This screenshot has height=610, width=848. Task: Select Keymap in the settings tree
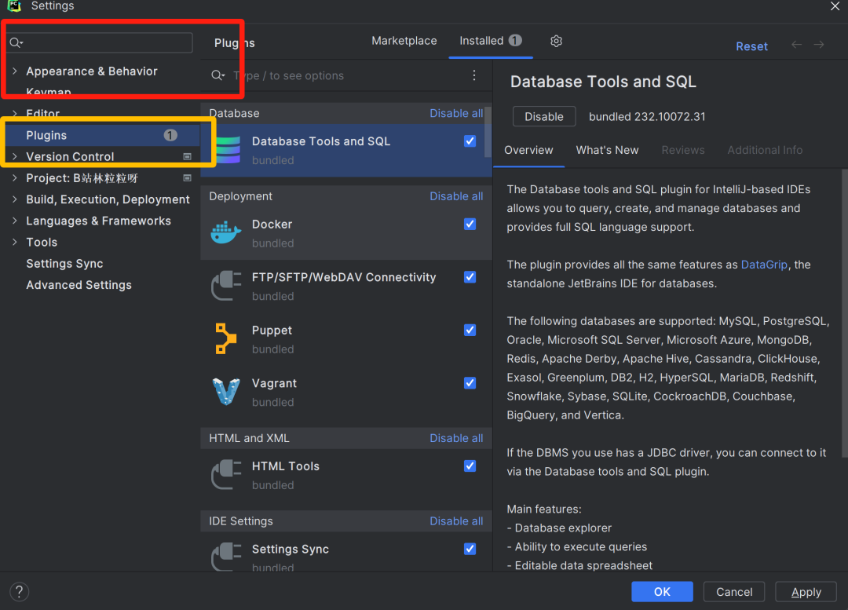tap(49, 92)
